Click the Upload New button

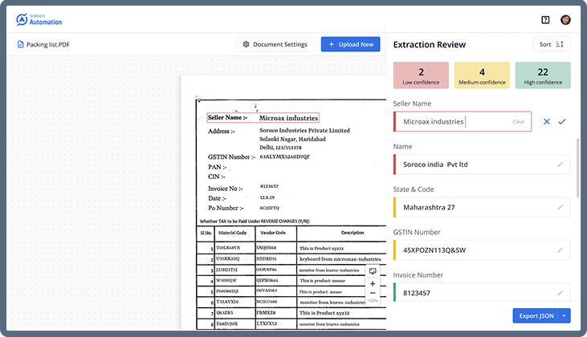pyautogui.click(x=350, y=44)
